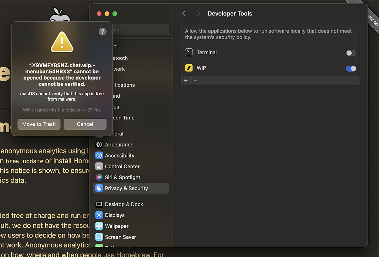The height and width of the screenshot is (257, 379).
Task: Click the Move to Trash button
Action: pos(39,124)
